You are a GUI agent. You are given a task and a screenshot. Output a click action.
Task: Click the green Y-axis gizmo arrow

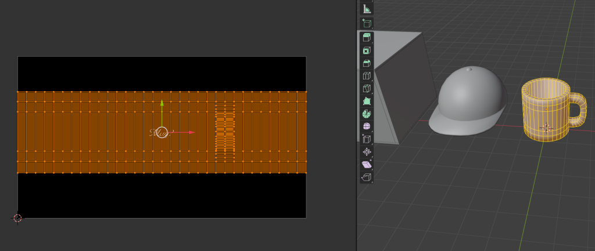[162, 105]
